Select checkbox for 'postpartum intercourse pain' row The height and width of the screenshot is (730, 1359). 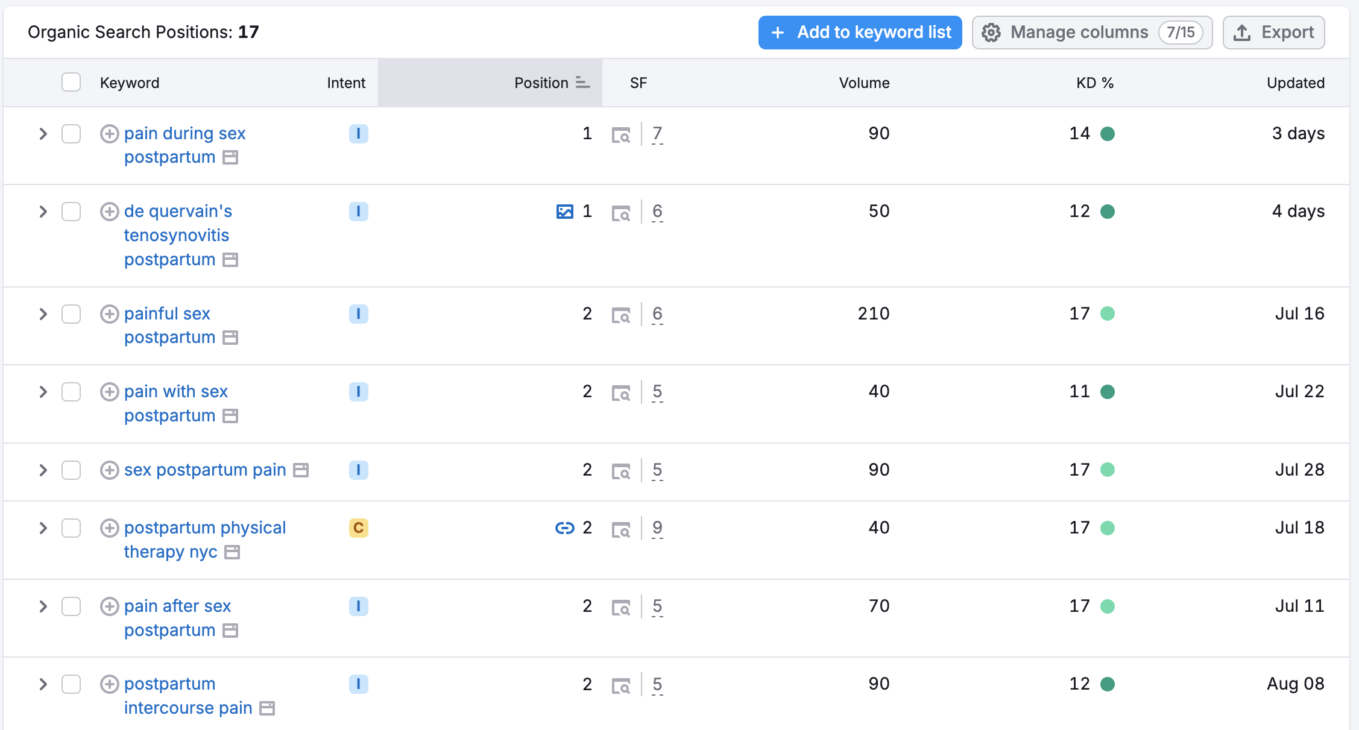(71, 684)
